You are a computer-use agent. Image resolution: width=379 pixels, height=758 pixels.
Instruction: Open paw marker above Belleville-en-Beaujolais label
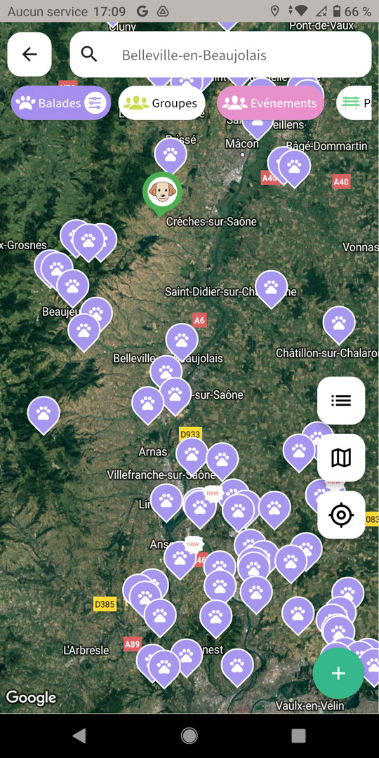(x=182, y=341)
